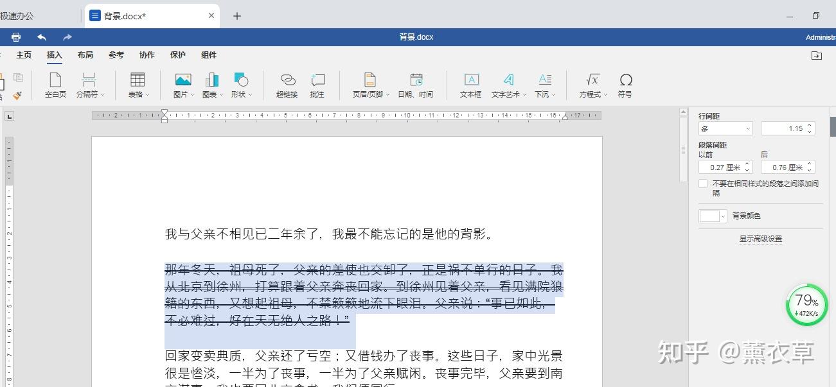The width and height of the screenshot is (836, 387).
Task: Expand the 文字艺术 dropdown arrow
Action: point(525,95)
